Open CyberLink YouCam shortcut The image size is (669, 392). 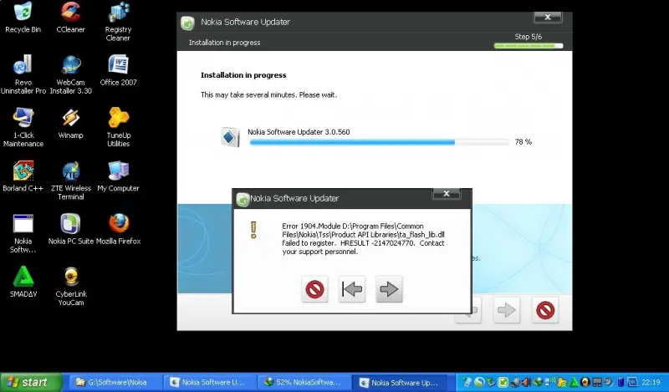pyautogui.click(x=71, y=286)
